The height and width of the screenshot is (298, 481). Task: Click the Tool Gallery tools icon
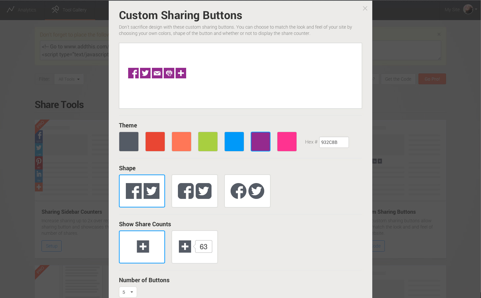pos(55,10)
